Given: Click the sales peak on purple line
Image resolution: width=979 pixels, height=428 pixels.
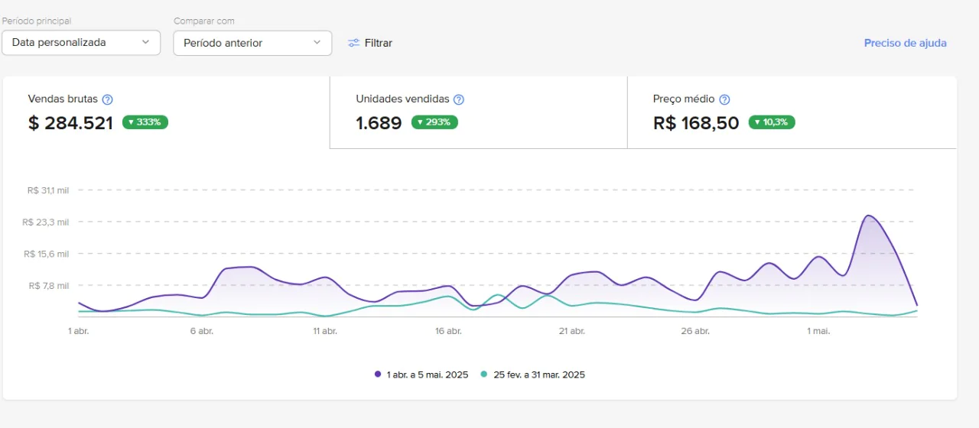Looking at the screenshot, I should [x=868, y=216].
